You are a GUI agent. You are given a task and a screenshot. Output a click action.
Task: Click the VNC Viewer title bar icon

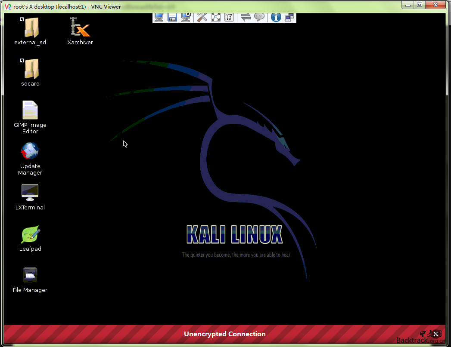(x=8, y=6)
